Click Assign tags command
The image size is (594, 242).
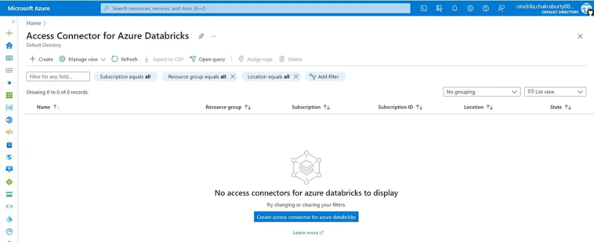tap(255, 59)
